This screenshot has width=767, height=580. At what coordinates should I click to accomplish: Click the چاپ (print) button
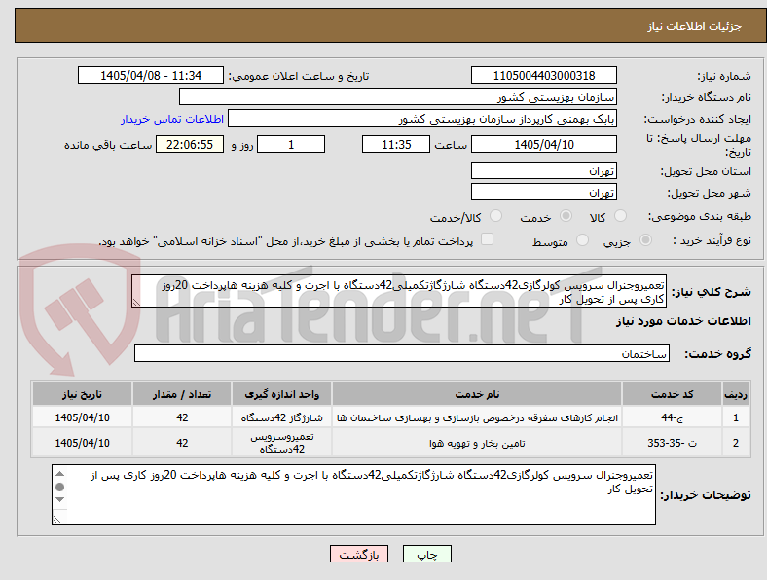(x=426, y=554)
